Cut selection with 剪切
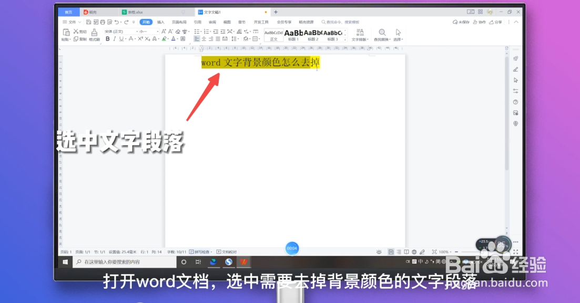The height and width of the screenshot is (303, 580). 80,32
